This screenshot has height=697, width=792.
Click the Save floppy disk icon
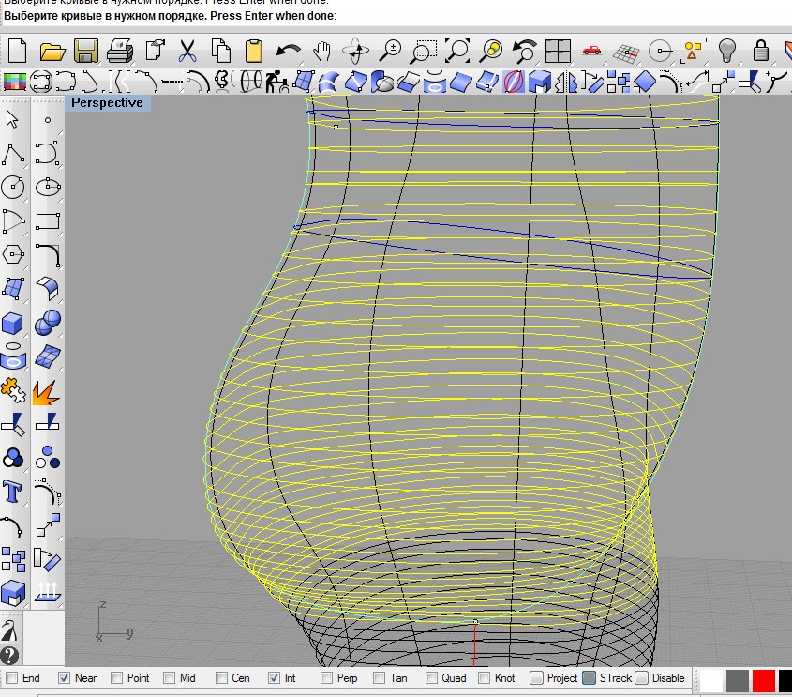pyautogui.click(x=87, y=50)
